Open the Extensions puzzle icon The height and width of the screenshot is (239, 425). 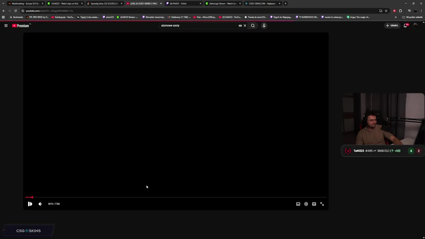pos(400,11)
